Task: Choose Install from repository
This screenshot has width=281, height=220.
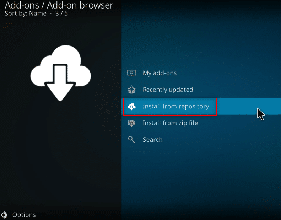Action: 201,106
